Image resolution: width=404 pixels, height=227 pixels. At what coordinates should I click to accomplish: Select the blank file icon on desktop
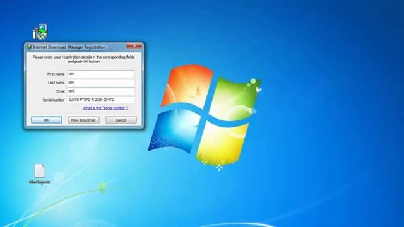[x=40, y=170]
